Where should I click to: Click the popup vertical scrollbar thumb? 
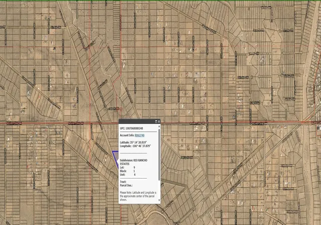[159, 154]
